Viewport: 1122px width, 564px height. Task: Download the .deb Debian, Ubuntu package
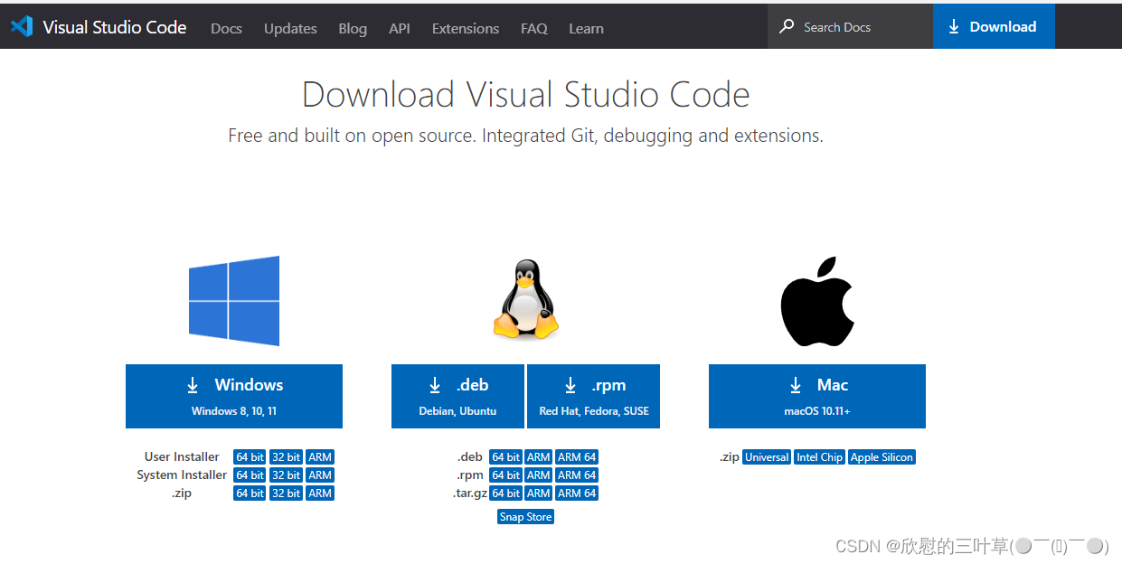(457, 396)
